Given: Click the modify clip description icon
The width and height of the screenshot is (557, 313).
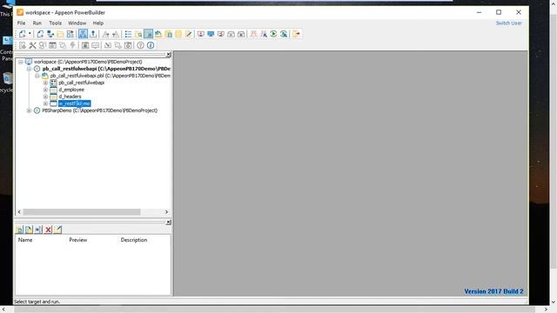Looking at the screenshot, I should (x=57, y=230).
